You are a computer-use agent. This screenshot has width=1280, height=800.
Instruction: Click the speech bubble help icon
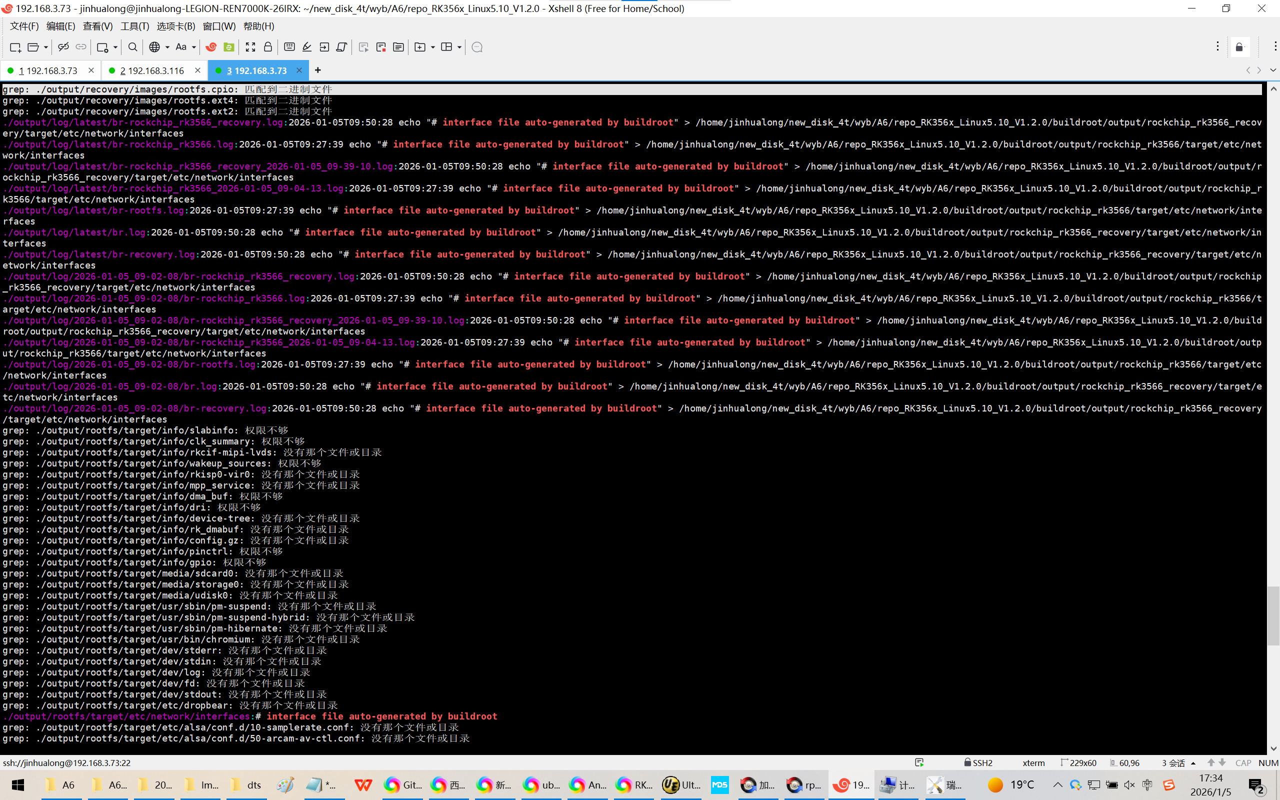coord(477,47)
